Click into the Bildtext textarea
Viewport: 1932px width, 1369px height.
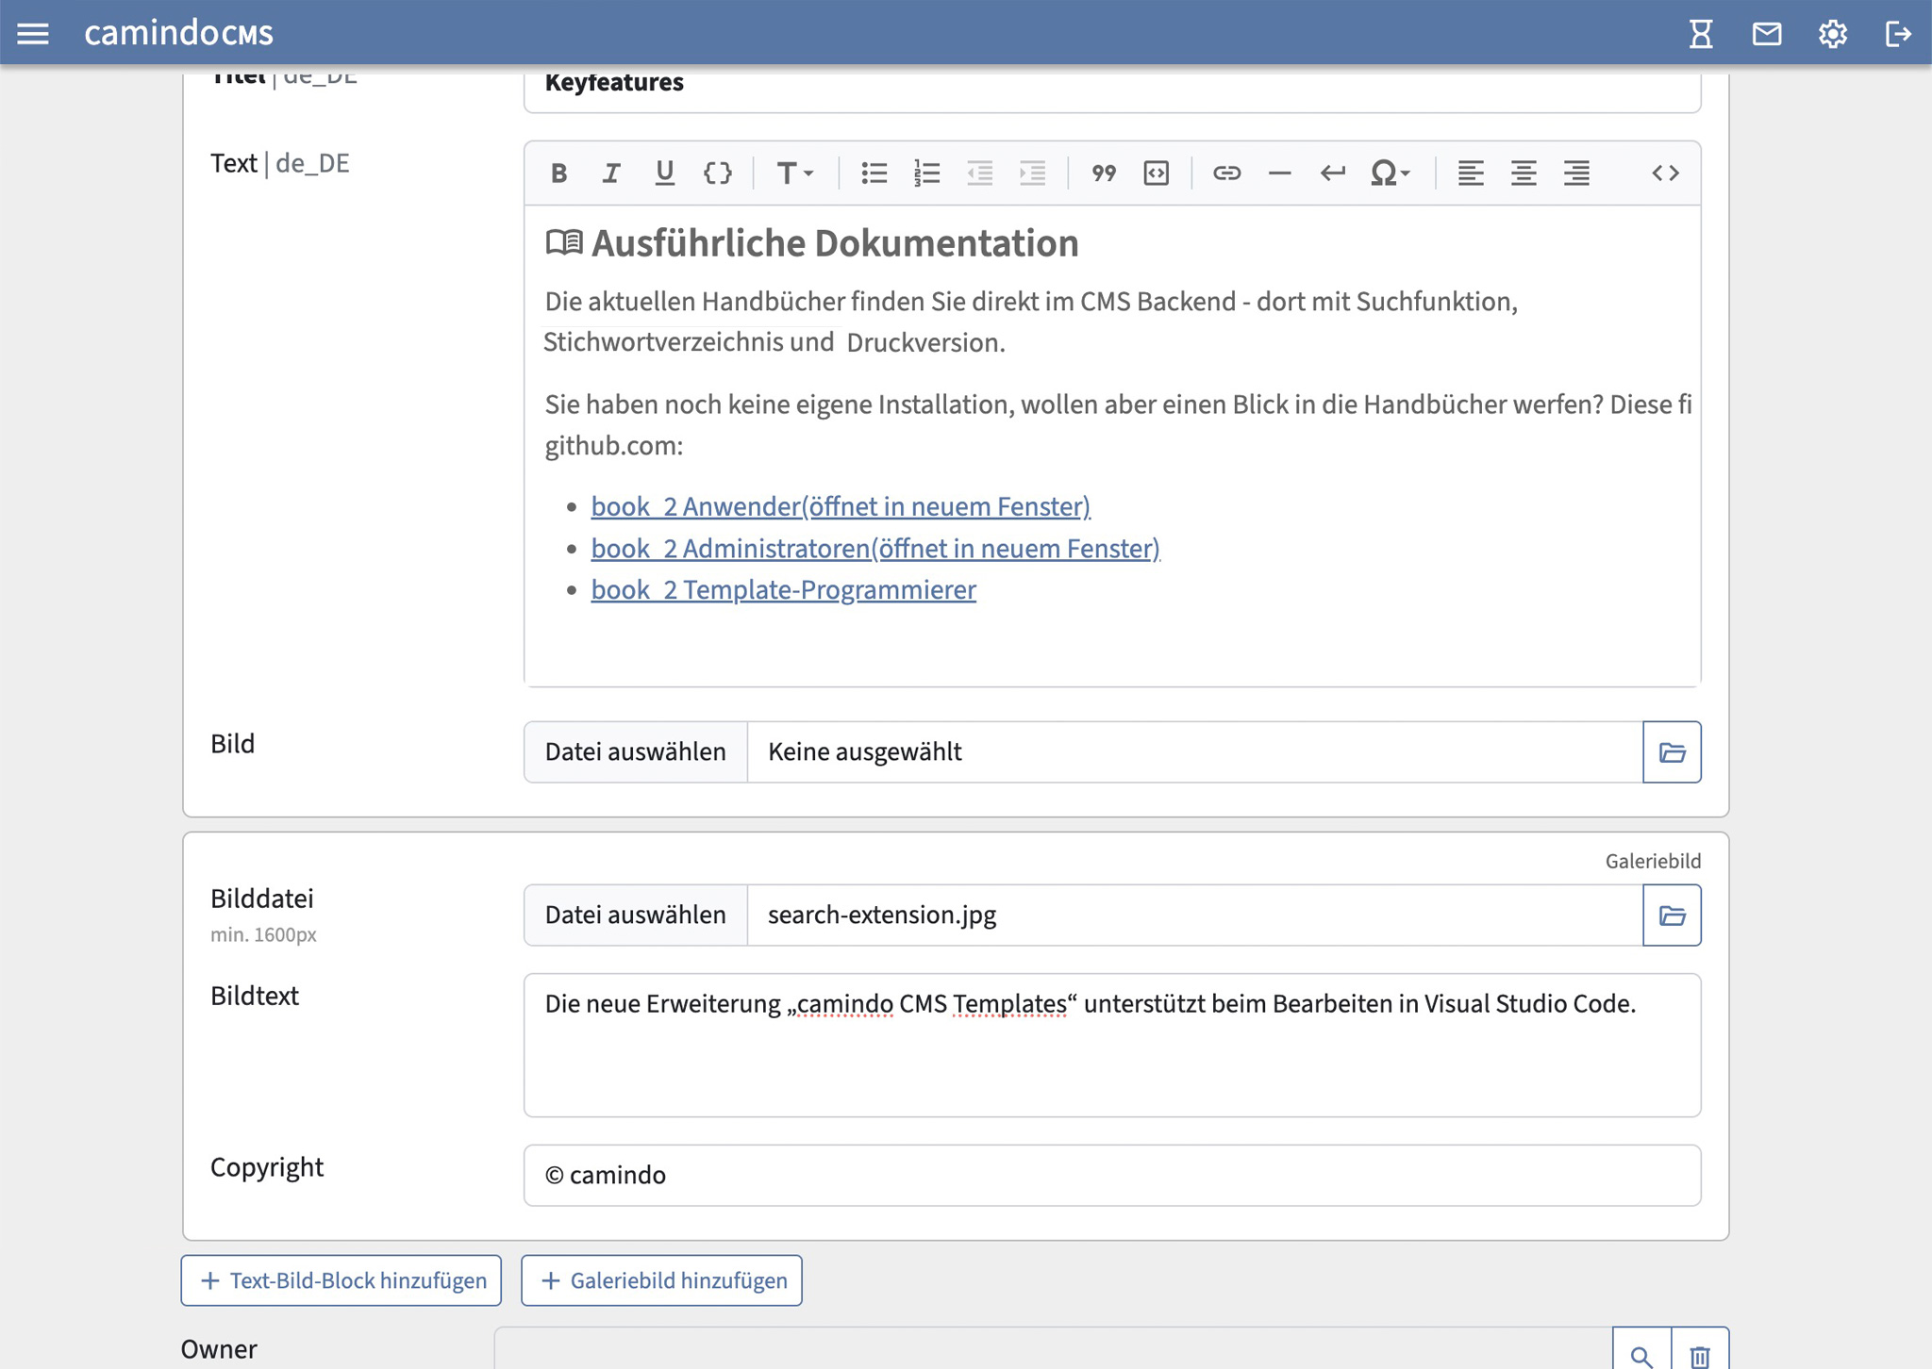[1112, 1045]
